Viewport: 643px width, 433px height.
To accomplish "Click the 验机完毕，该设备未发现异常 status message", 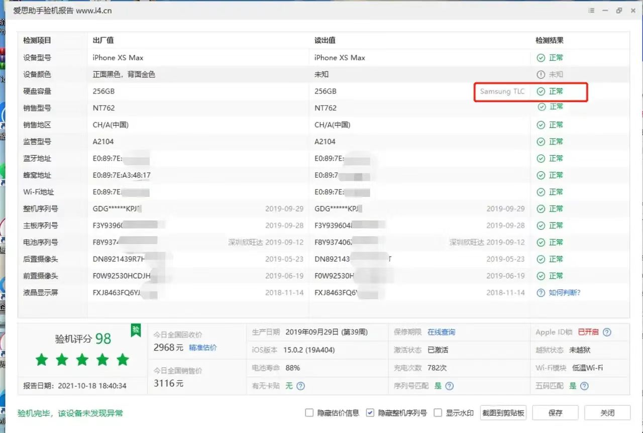I will click(x=70, y=413).
